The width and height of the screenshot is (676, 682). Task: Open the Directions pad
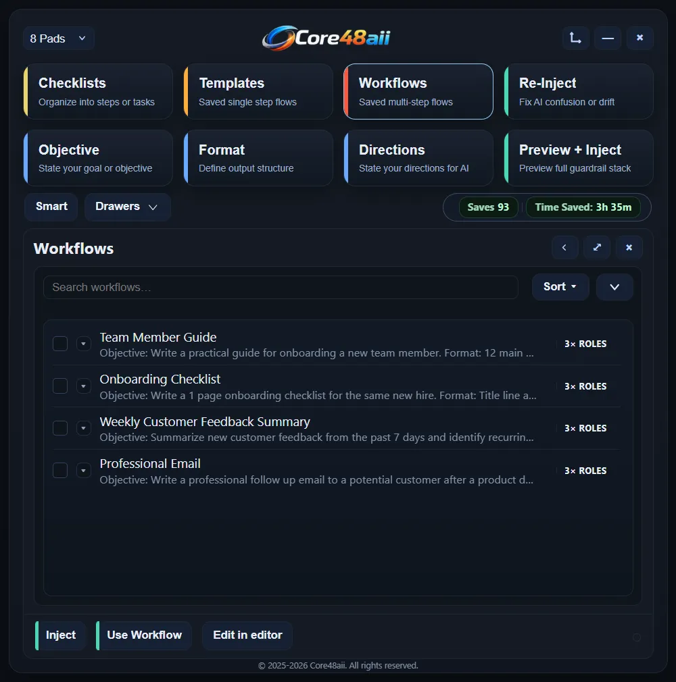point(418,158)
